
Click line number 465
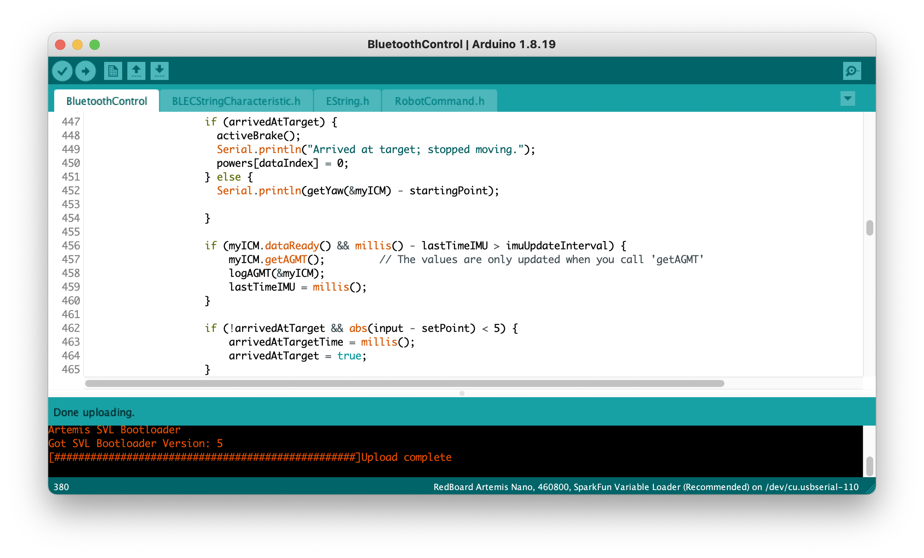coord(71,369)
